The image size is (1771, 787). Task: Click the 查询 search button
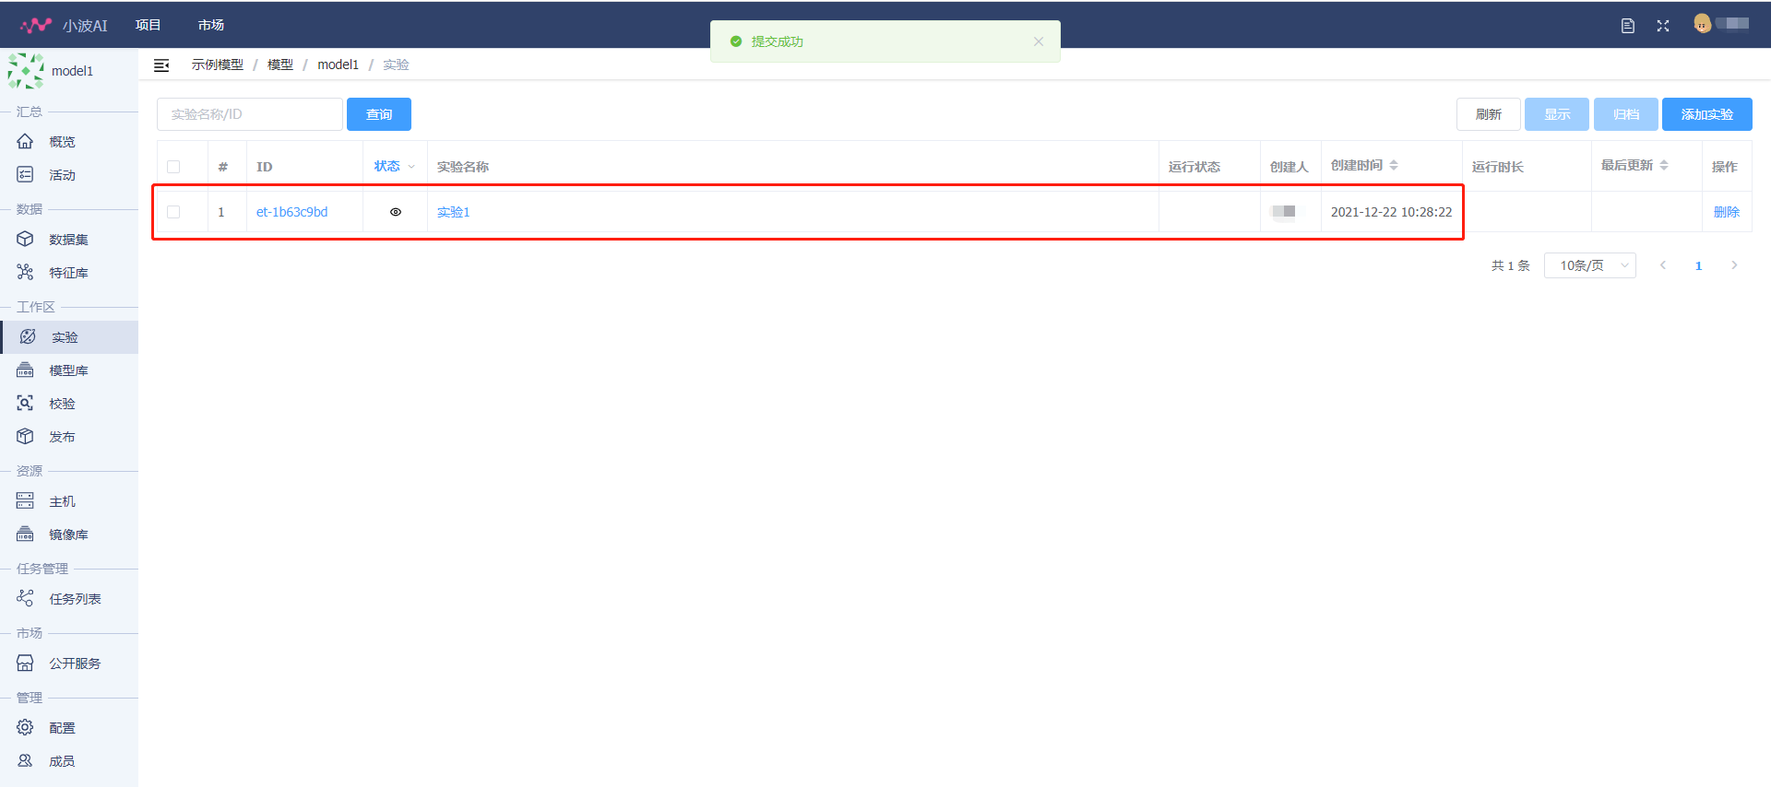(x=379, y=114)
